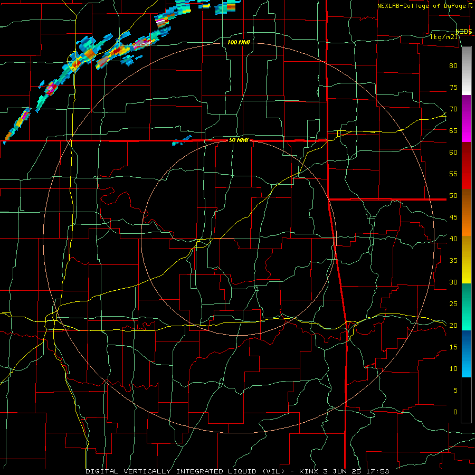Click the scale value 30

pos(453,282)
